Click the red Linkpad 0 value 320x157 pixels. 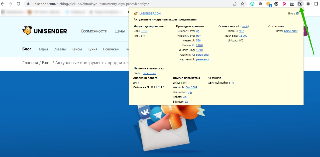click(242, 40)
